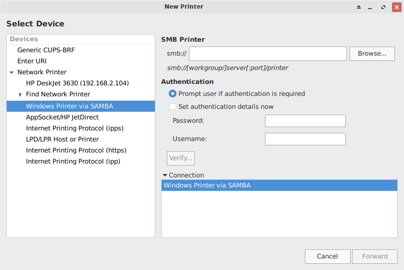Viewport: 404px width, 270px height.
Task: Expand the Find Network Printer node
Action: pyautogui.click(x=20, y=94)
